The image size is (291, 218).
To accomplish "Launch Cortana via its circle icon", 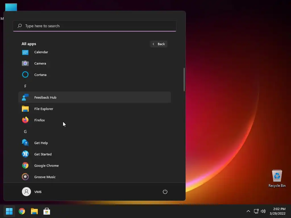I will 25,75.
